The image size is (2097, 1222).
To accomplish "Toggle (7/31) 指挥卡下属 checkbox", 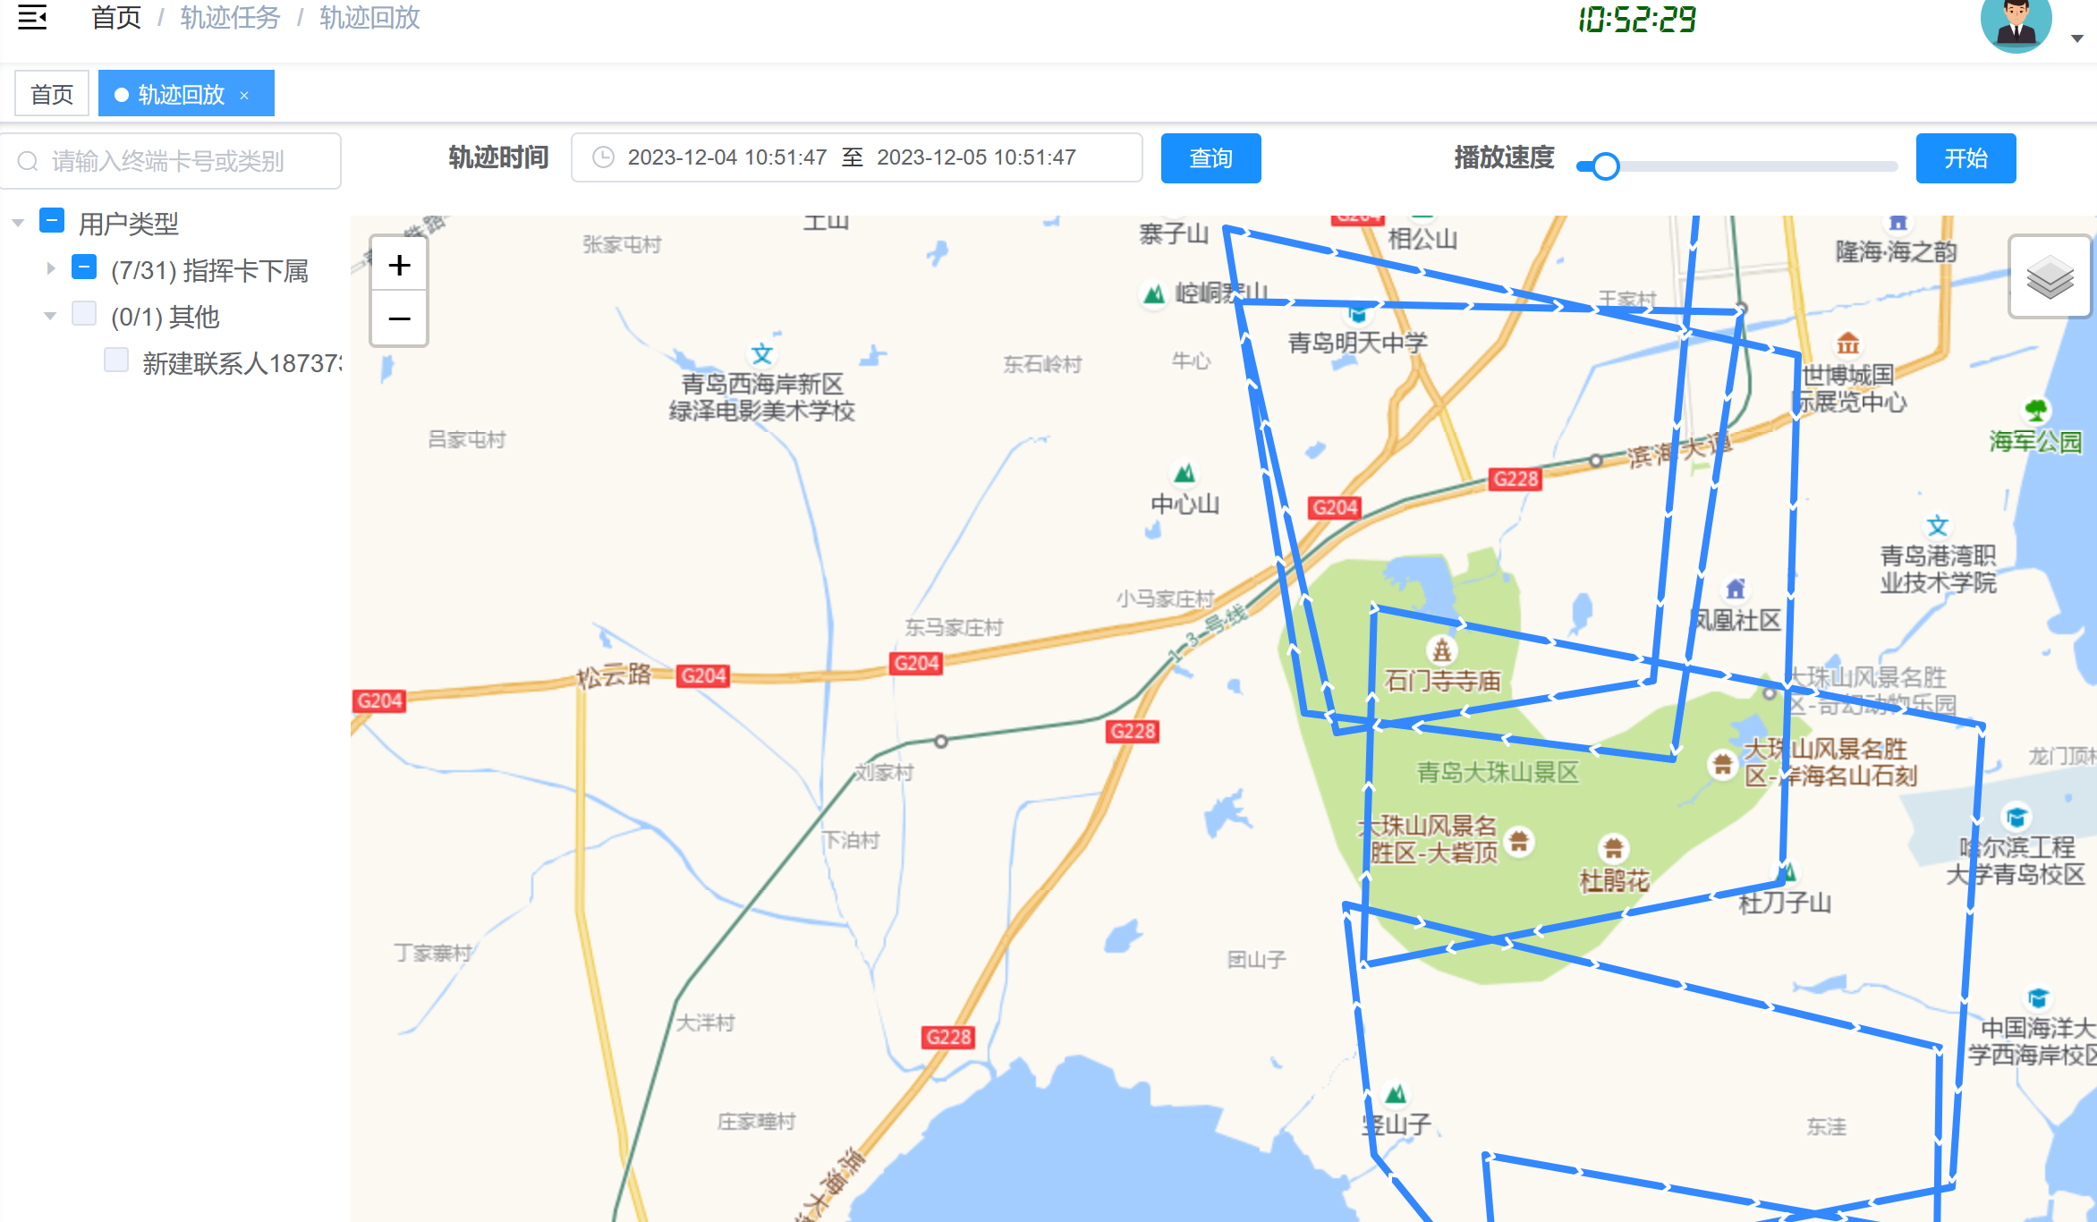I will click(84, 267).
